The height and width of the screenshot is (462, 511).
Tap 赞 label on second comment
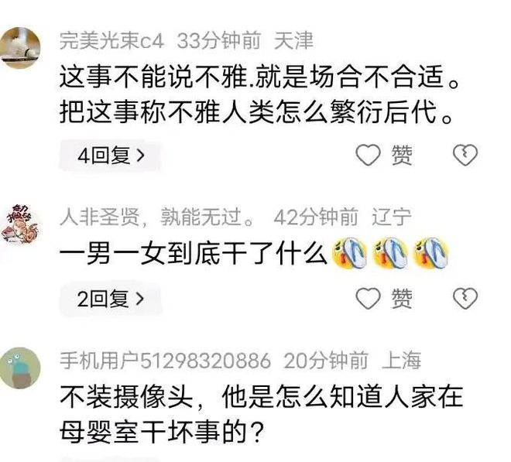coord(402,299)
